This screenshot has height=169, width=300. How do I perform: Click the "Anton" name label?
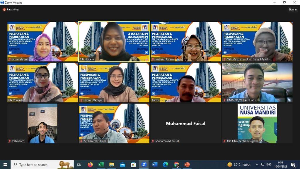[155, 100]
